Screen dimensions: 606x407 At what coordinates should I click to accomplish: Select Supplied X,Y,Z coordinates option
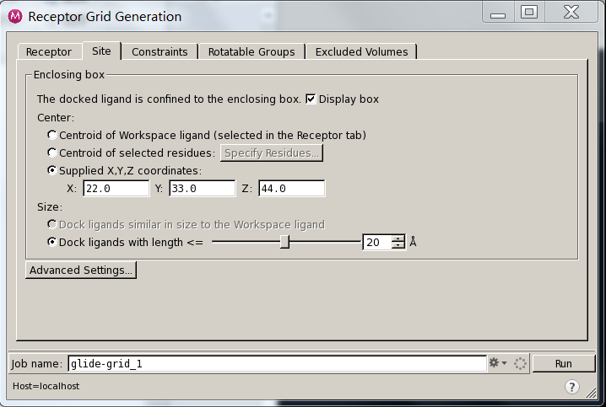(51, 170)
